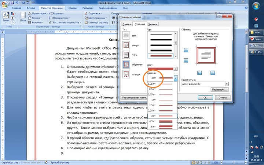Toggle the right border button in Образец

pyautogui.click(x=213, y=73)
